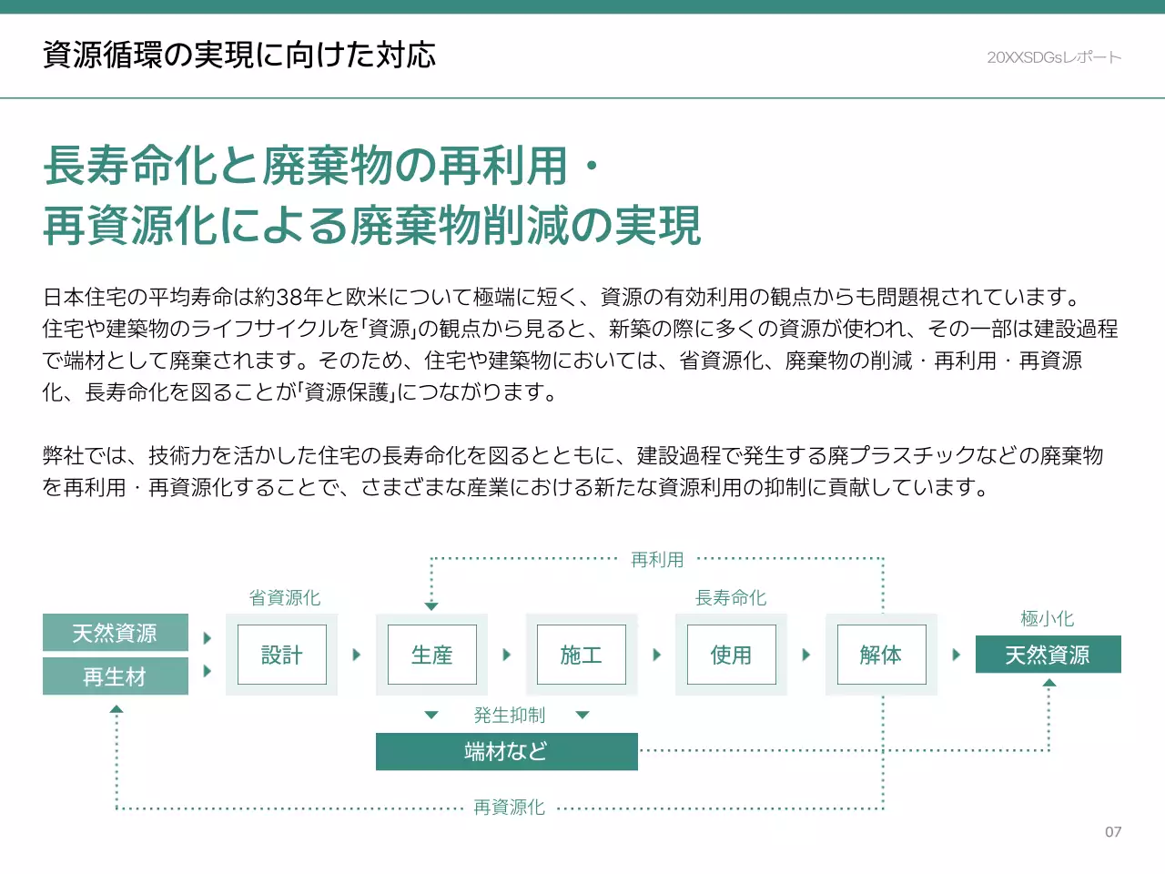Viewport: 1165px width, 874px height.
Task: Toggle the 再利用 reuse dotted loop
Action: tap(657, 559)
